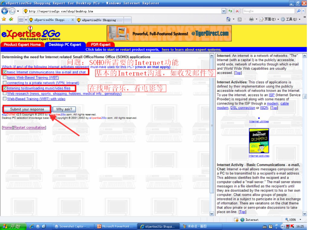Open the Quick Tabs grid icon
This screenshot has width=312, height=230.
click(x=21, y=20)
